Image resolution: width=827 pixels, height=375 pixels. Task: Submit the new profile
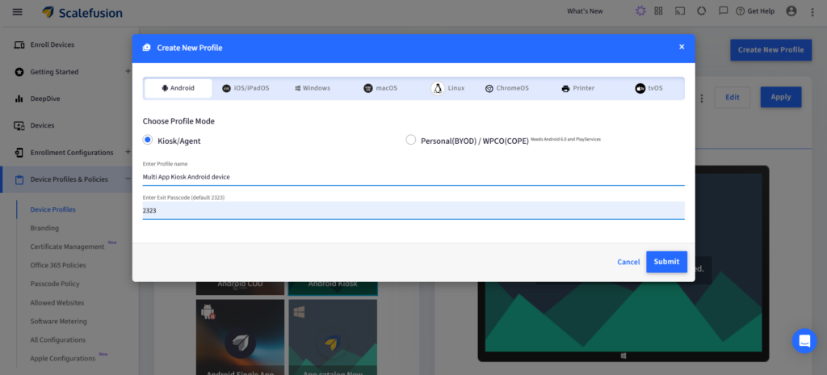666,262
